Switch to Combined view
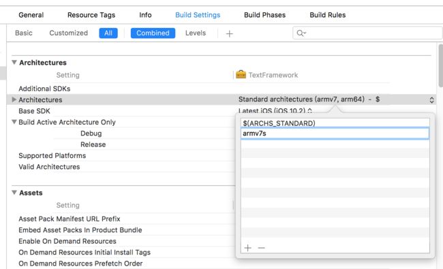Screen dimensions: 443x269 click(153, 33)
